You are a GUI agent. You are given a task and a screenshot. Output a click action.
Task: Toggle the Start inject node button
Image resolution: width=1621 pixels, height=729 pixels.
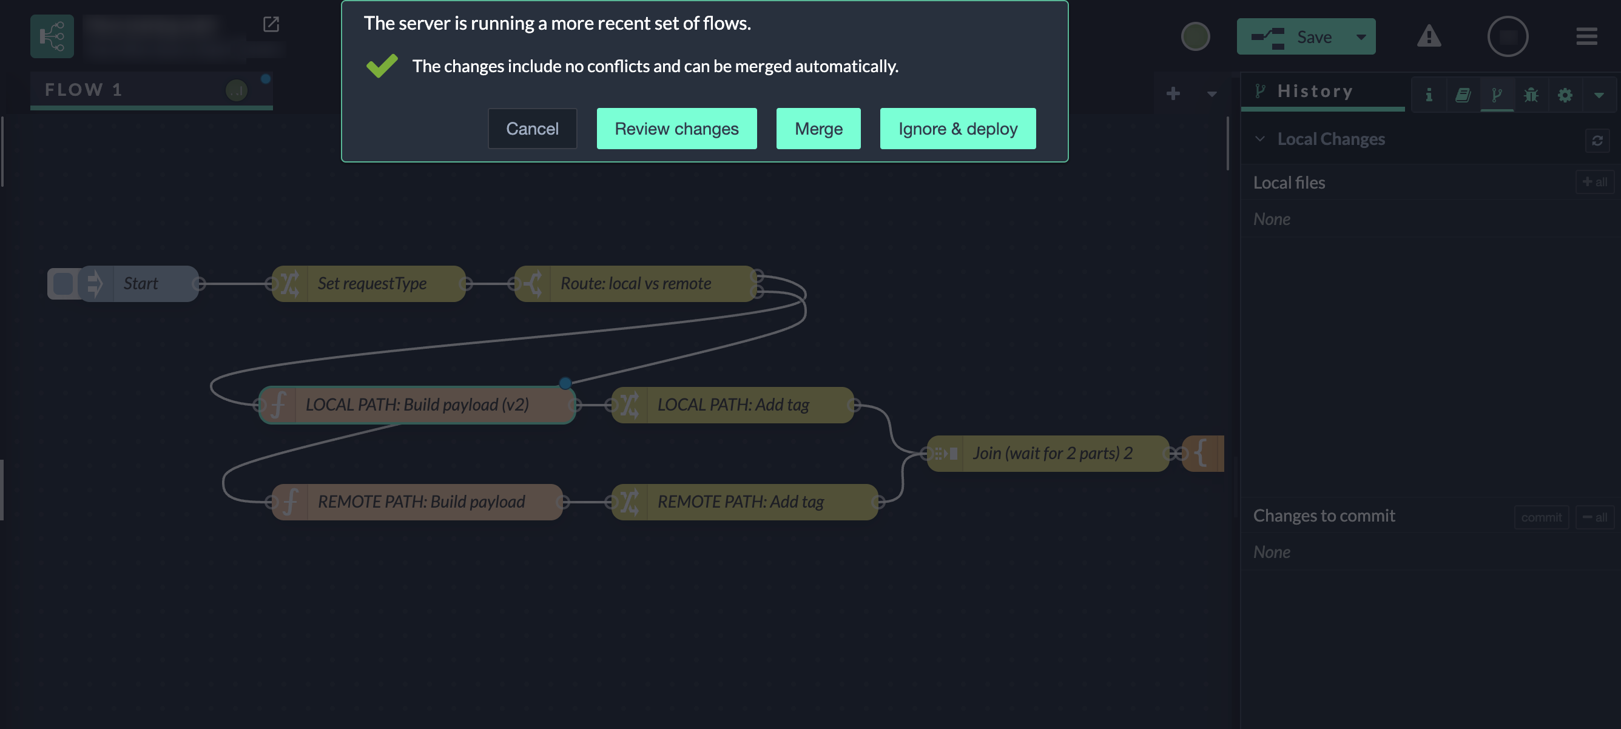click(x=62, y=283)
